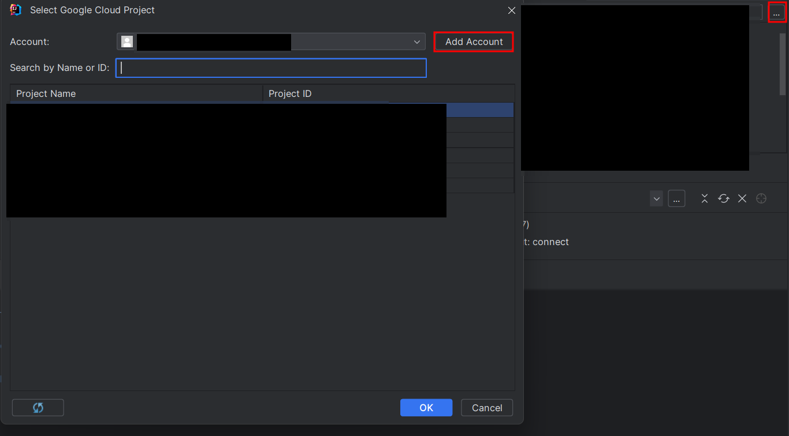The width and height of the screenshot is (789, 436).
Task: Confirm with the OK button
Action: point(426,408)
